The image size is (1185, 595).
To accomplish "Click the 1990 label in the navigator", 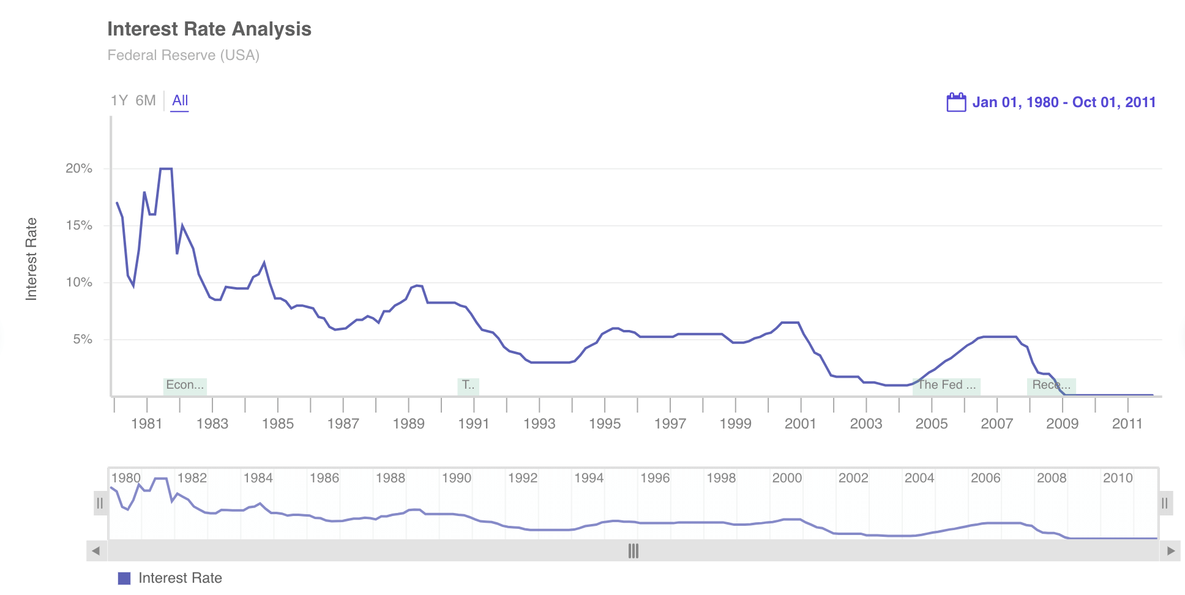I will [457, 478].
